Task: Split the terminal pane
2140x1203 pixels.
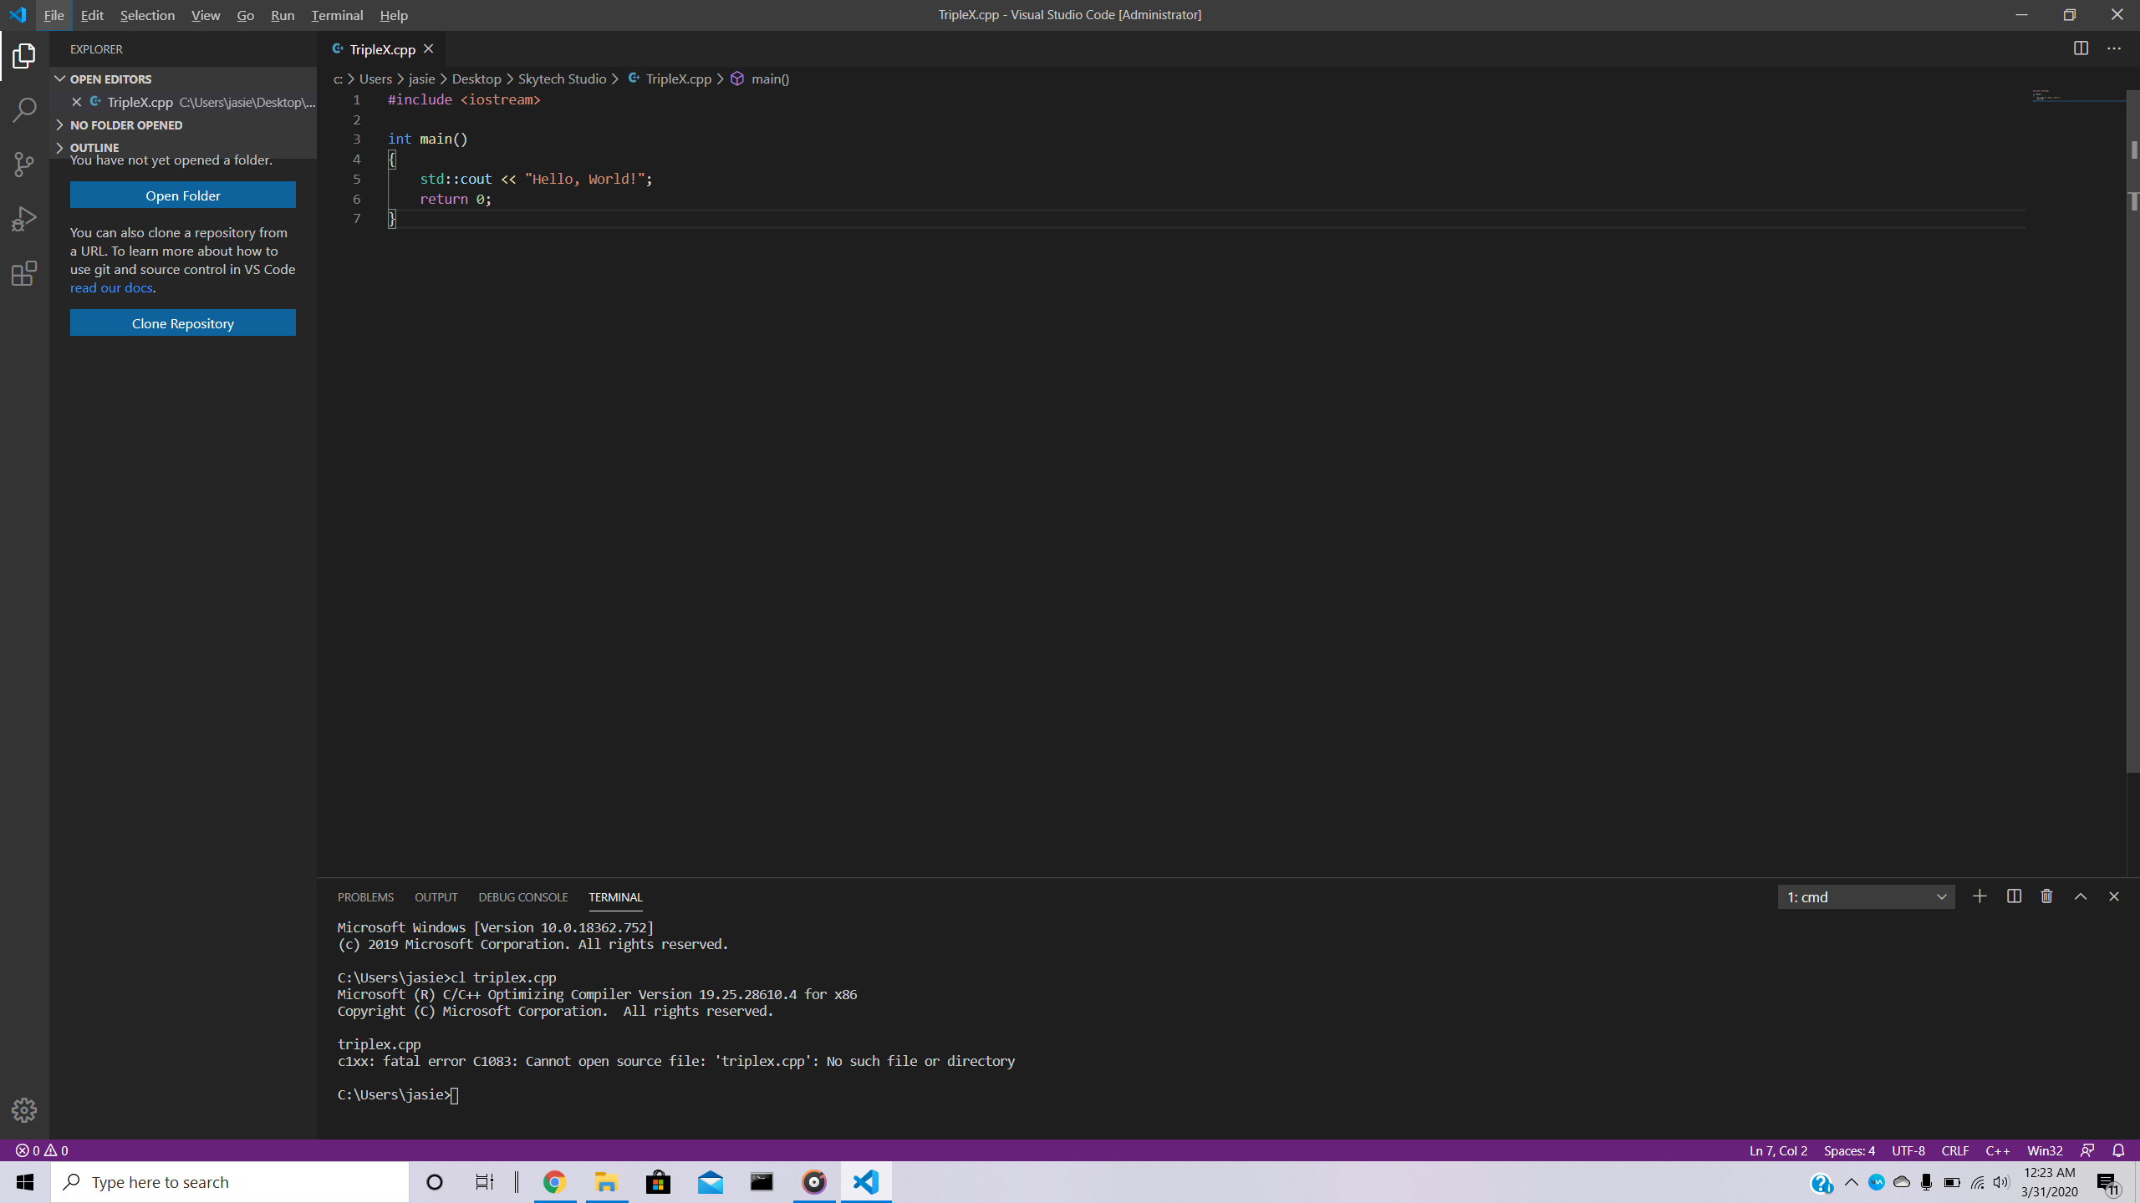Action: (x=2014, y=896)
